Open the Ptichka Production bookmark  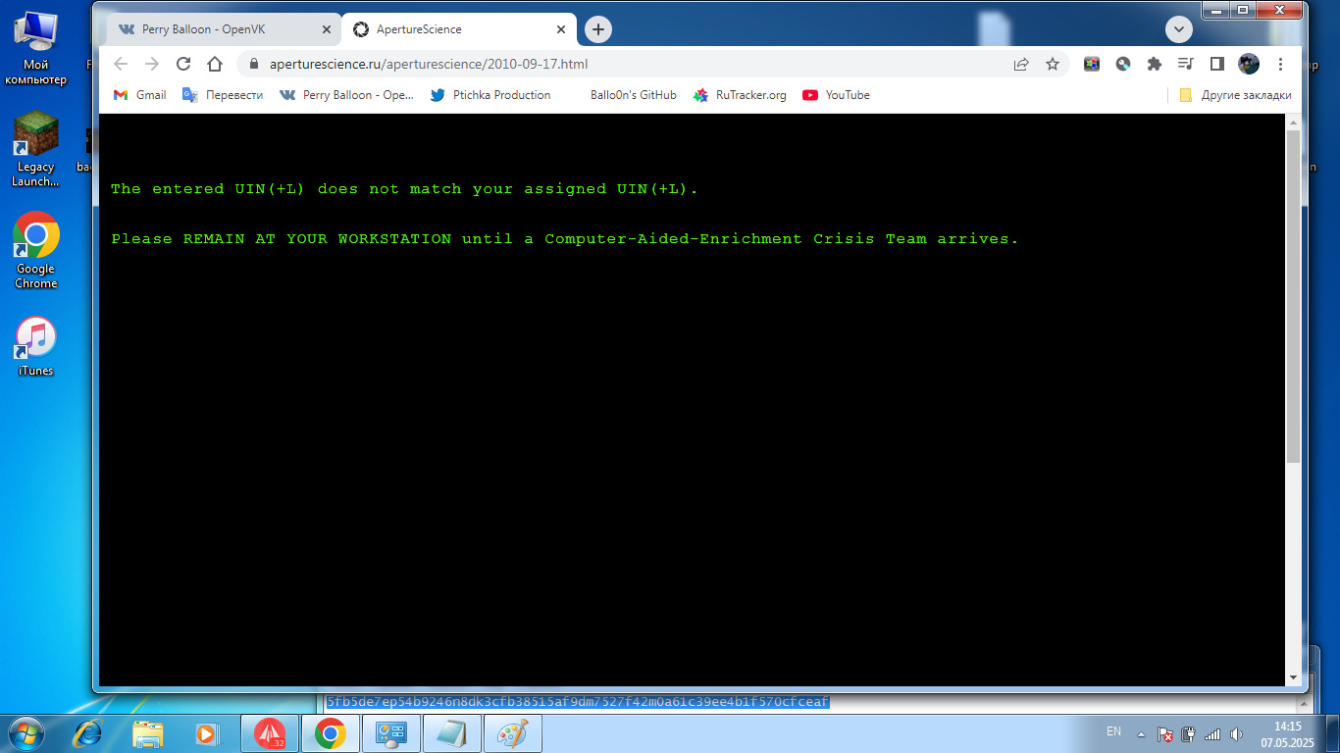click(x=490, y=95)
